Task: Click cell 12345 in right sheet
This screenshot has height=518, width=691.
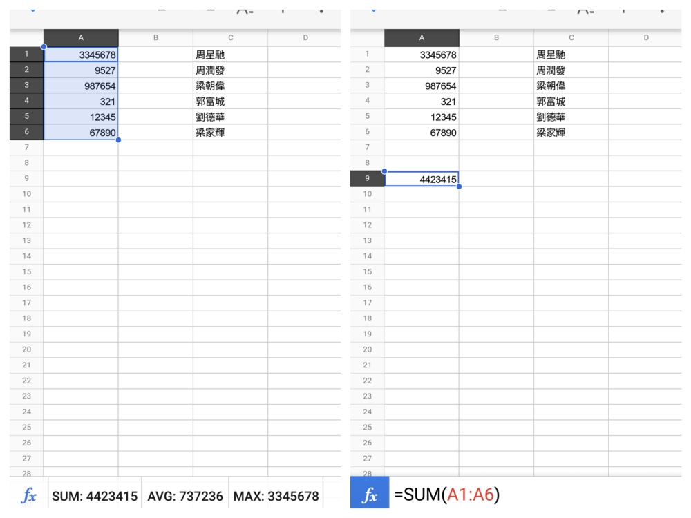Action: coord(422,117)
